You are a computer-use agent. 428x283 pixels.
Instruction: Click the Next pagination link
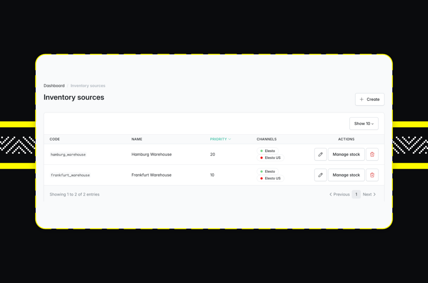[x=367, y=194]
